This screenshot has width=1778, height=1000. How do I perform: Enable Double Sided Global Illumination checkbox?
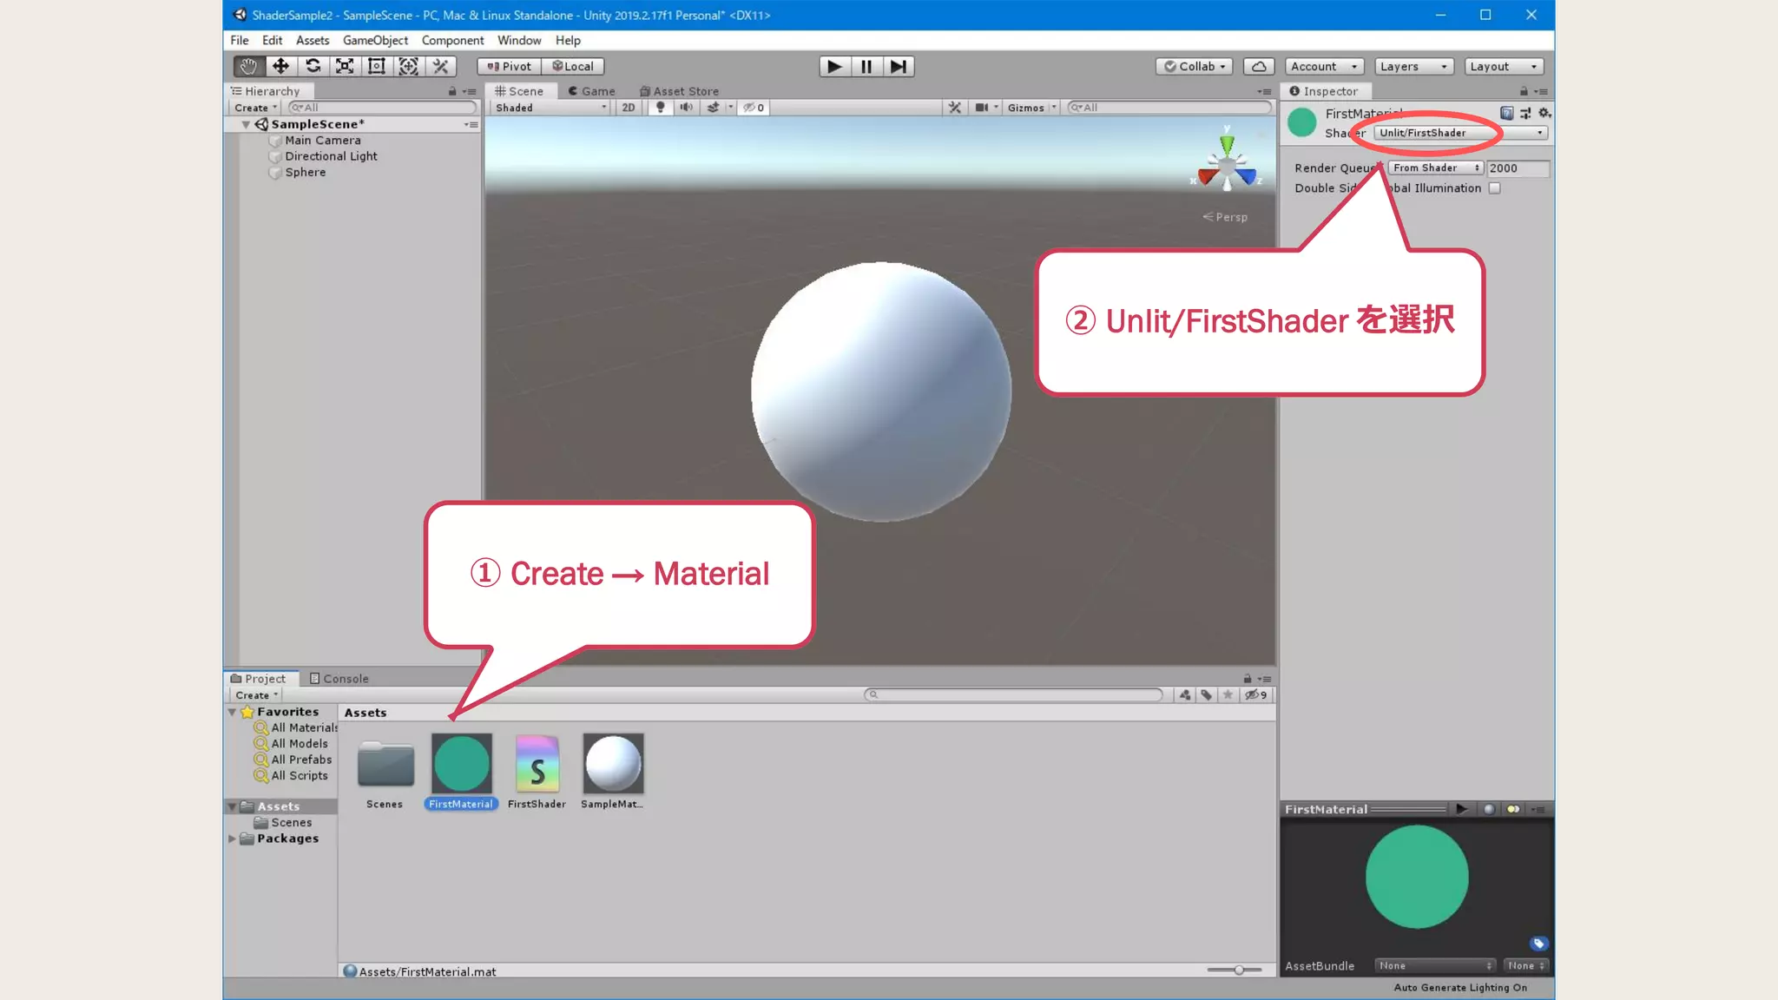click(1494, 188)
